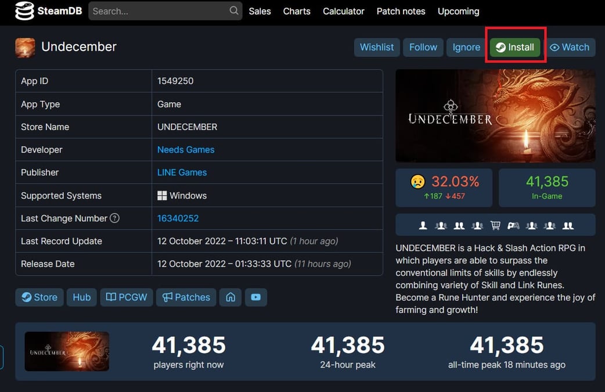The height and width of the screenshot is (392, 605).
Task: Click the in-app purchases cart icon
Action: [495, 225]
